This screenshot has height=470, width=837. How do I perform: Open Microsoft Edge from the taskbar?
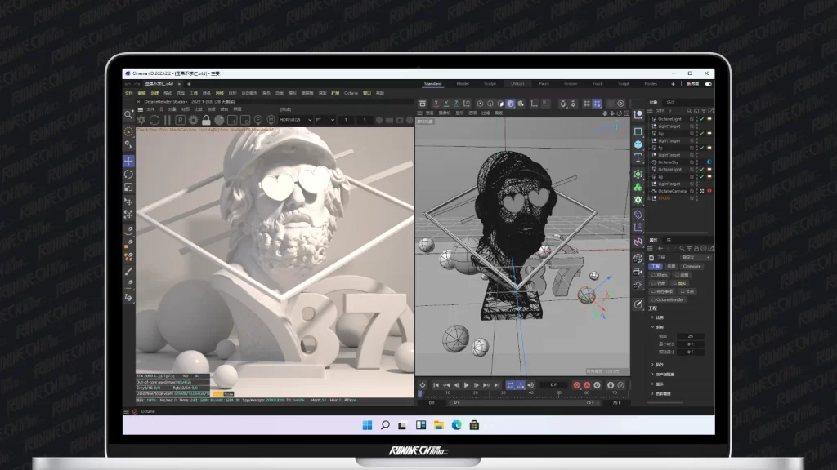click(x=456, y=425)
